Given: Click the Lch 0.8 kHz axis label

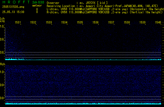Looking at the screenshot, I should [2, 52].
